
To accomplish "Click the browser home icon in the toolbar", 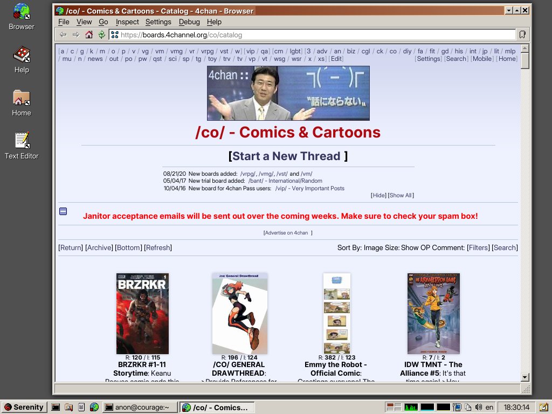I will (88, 33).
